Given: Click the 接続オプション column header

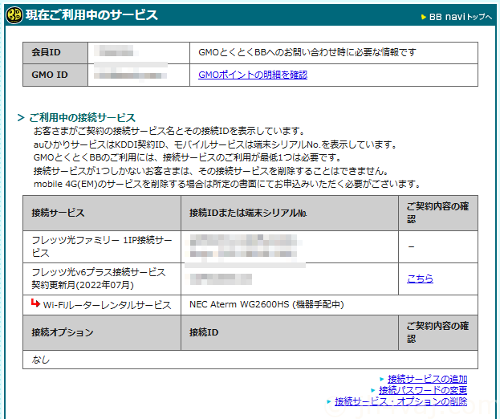Looking at the screenshot, I should [x=101, y=332].
